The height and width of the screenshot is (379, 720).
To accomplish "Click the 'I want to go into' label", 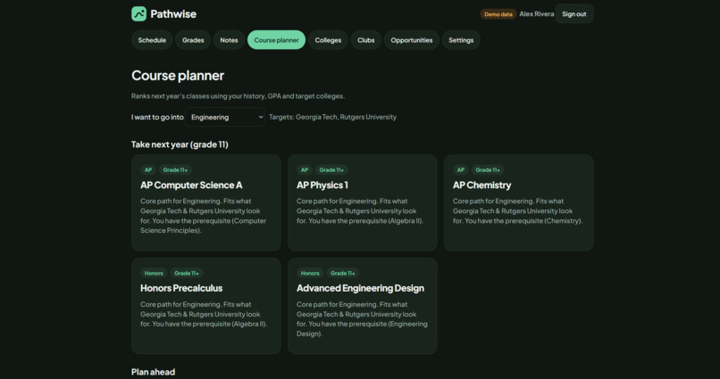I will pyautogui.click(x=157, y=117).
